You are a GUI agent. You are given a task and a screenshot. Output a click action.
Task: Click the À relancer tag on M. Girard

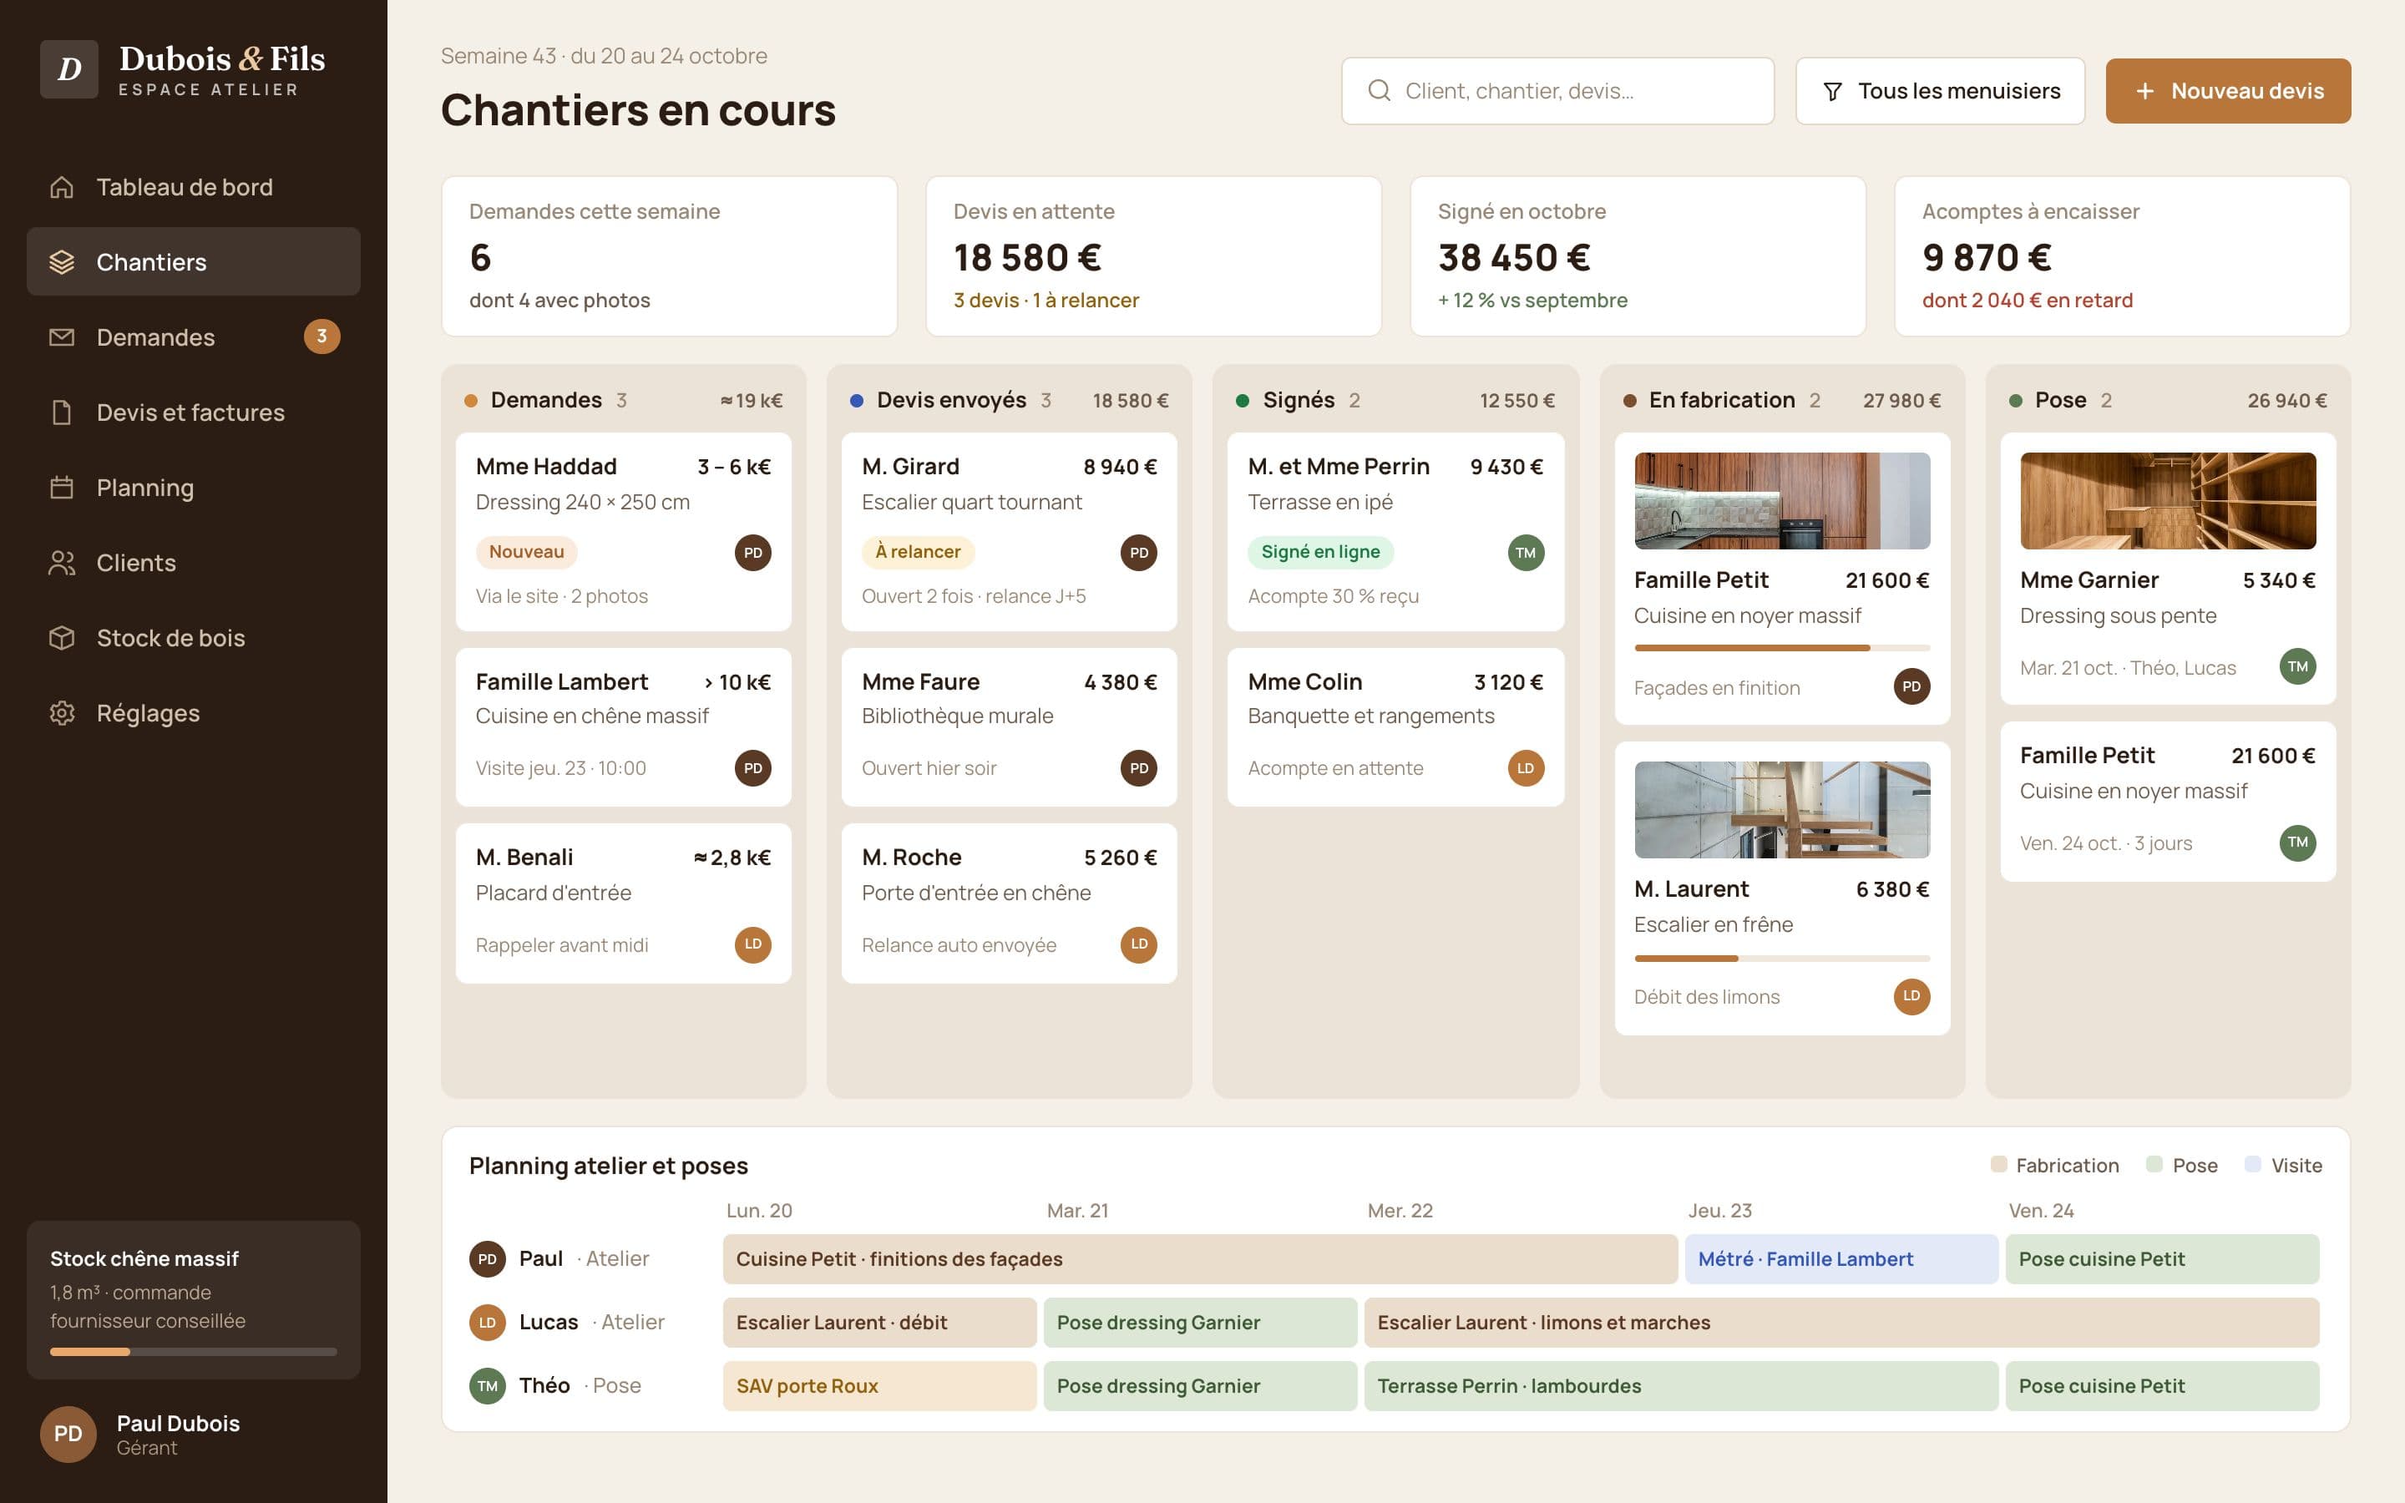(919, 552)
